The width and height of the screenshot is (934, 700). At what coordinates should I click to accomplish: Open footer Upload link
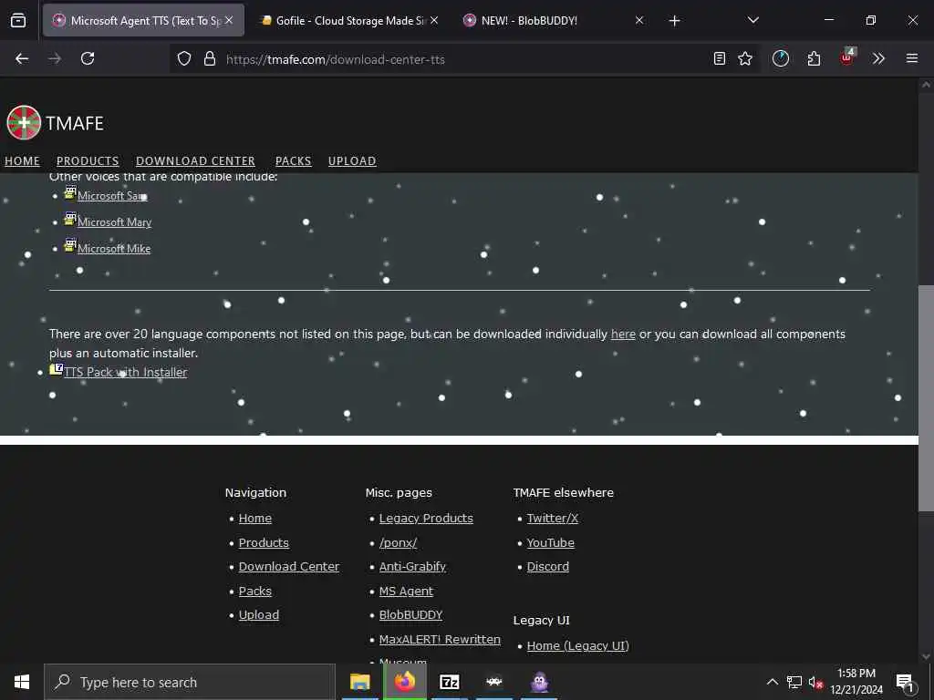tap(258, 615)
